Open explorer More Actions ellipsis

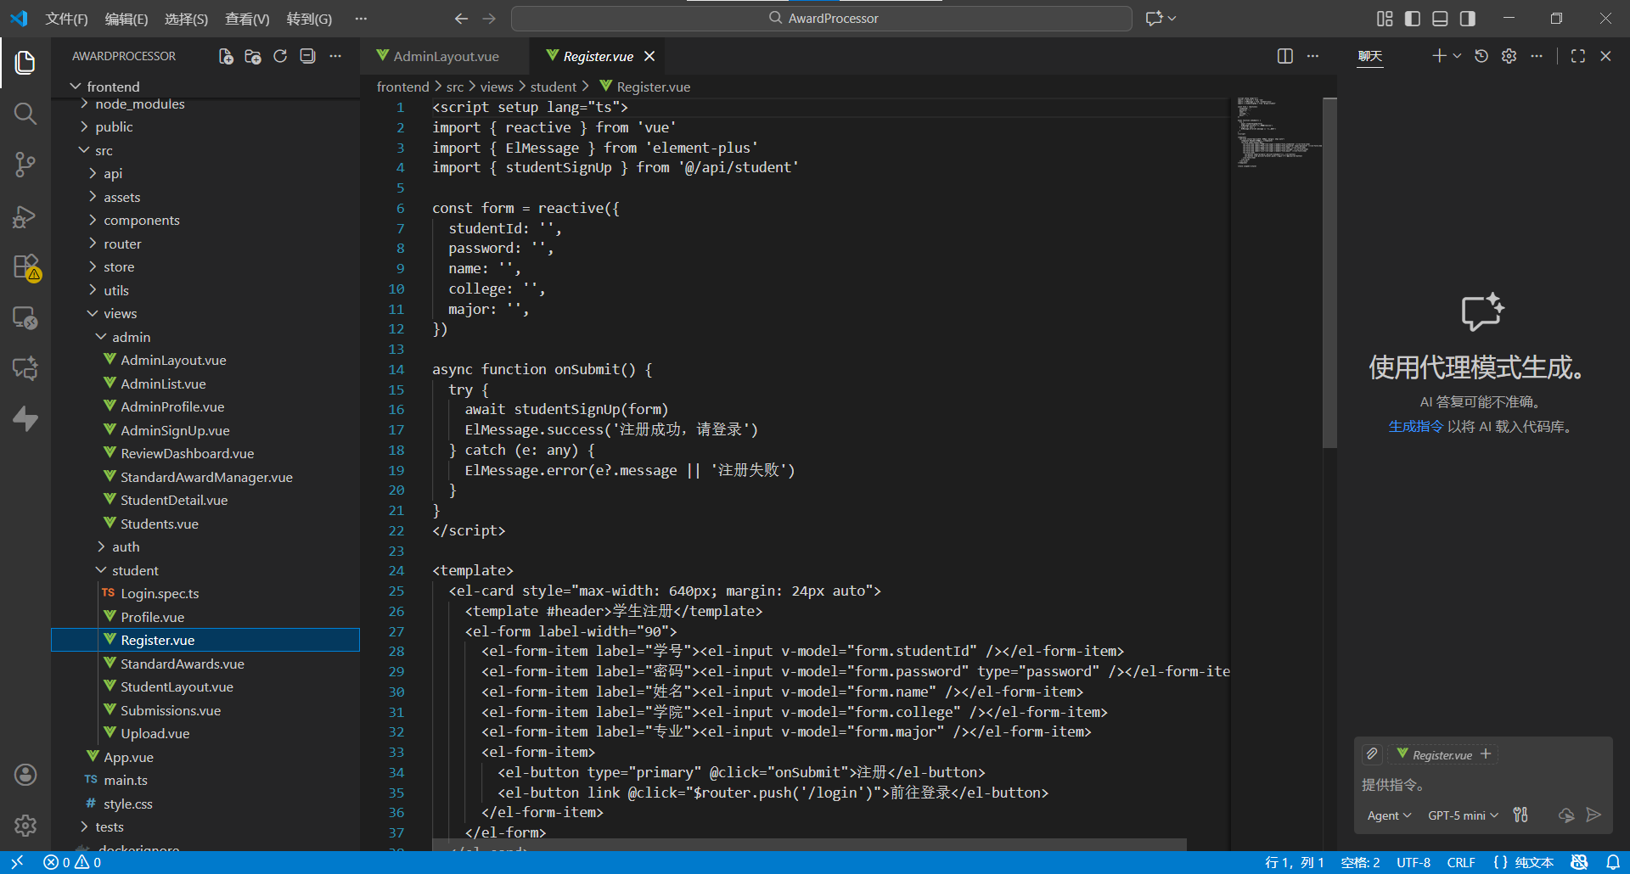[335, 56]
